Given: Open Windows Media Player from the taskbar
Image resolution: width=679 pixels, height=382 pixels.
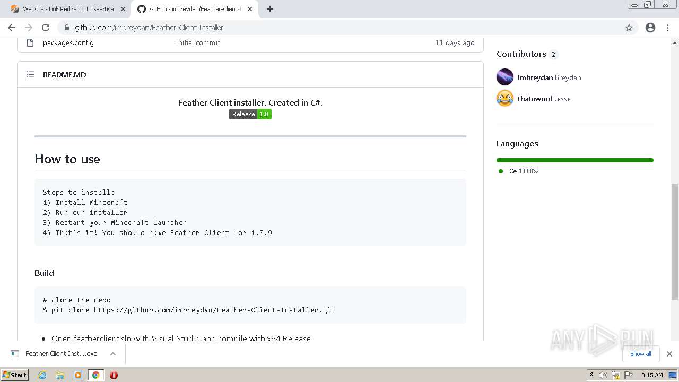Looking at the screenshot, I should tap(78, 375).
